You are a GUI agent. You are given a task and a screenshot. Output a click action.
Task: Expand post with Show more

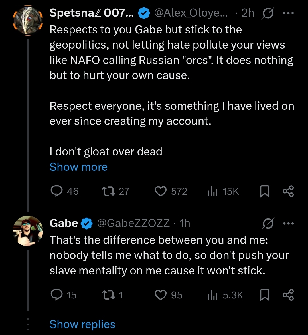78,167
